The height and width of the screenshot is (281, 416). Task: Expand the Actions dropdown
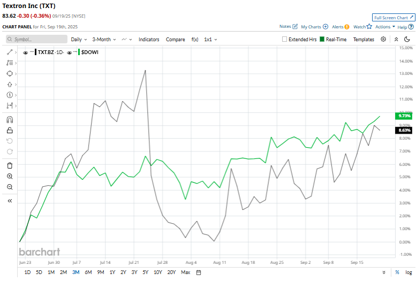[385, 27]
